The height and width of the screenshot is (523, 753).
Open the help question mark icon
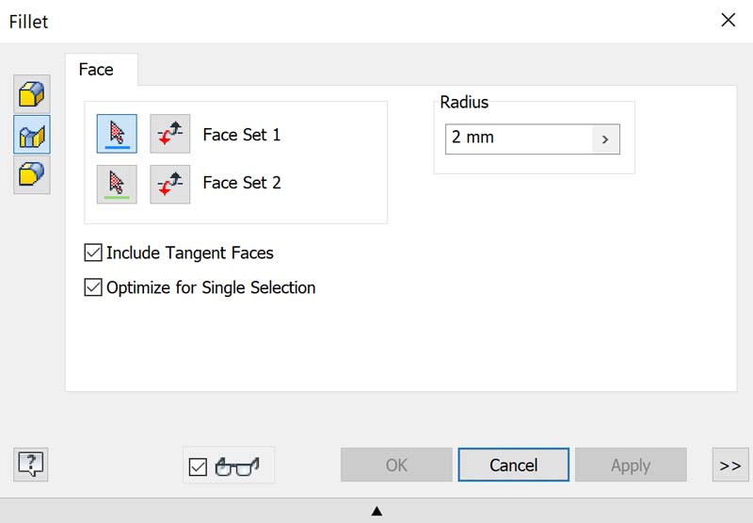tap(31, 464)
